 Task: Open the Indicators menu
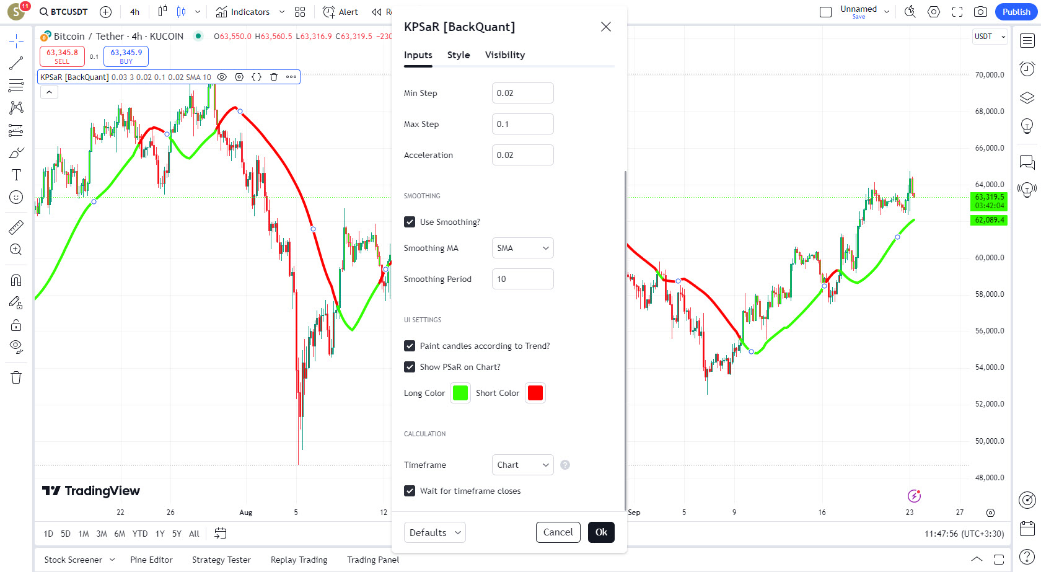point(242,12)
